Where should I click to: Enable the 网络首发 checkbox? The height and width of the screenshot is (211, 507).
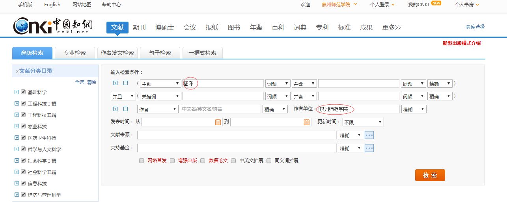(142, 161)
